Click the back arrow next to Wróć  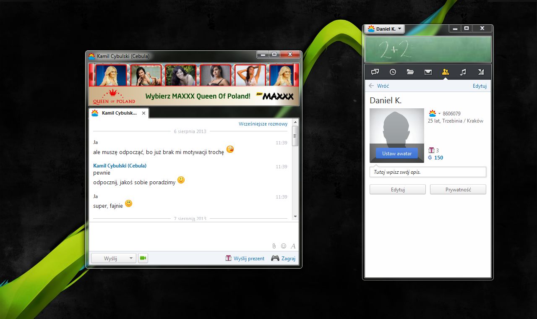pos(371,86)
